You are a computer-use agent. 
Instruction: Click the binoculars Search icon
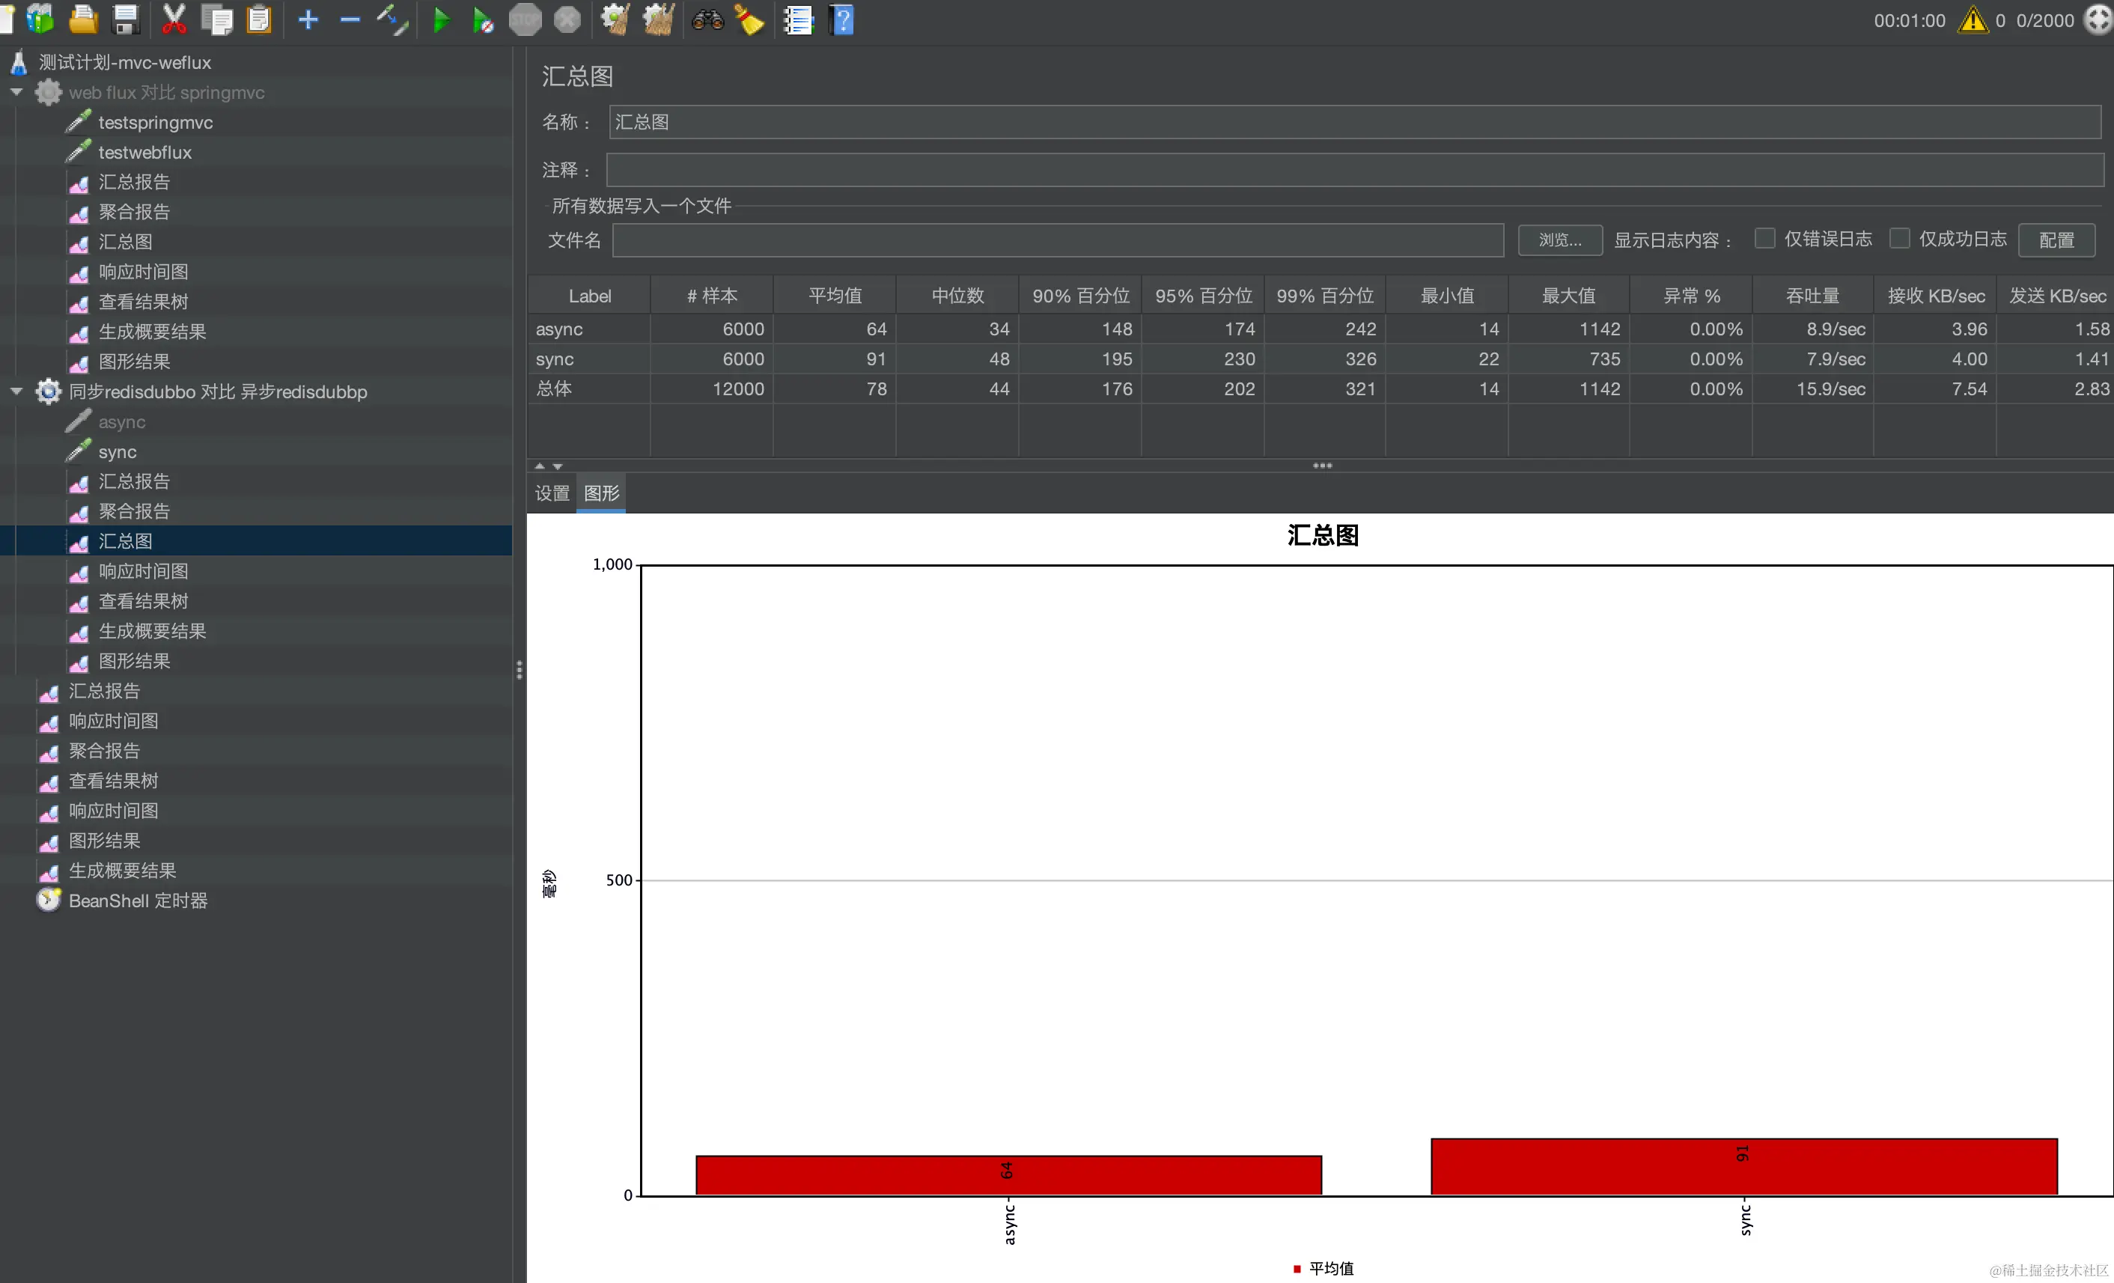(x=708, y=19)
